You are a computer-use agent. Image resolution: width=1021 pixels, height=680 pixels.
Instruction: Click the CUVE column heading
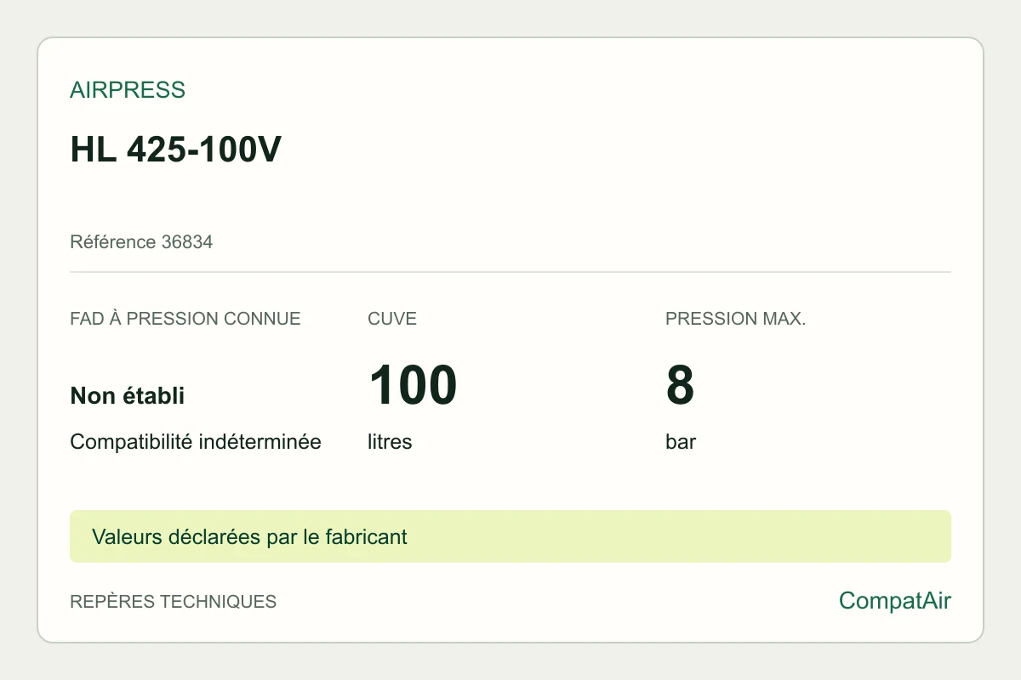392,319
